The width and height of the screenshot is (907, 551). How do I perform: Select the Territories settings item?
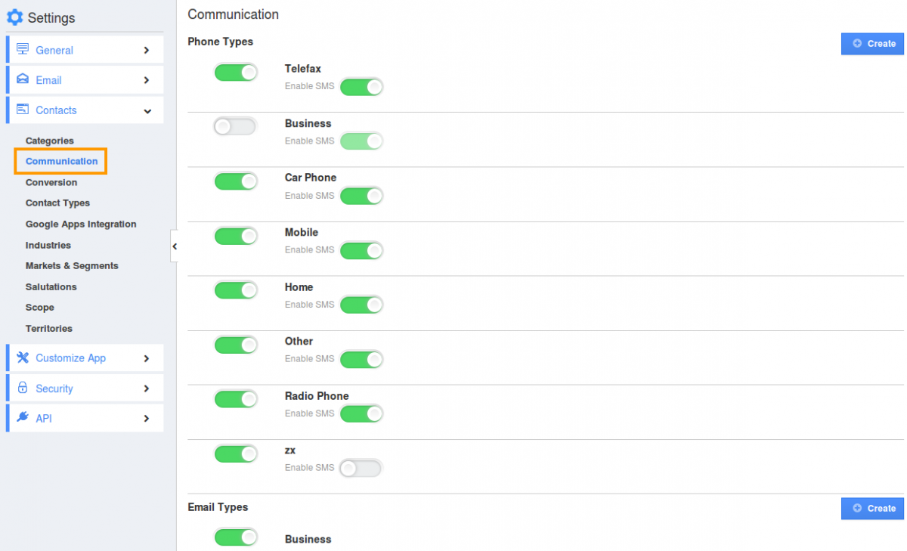click(x=49, y=328)
